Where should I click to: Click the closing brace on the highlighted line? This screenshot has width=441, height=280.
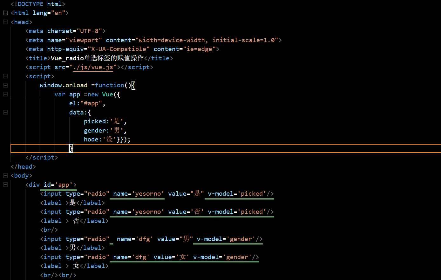(x=71, y=148)
